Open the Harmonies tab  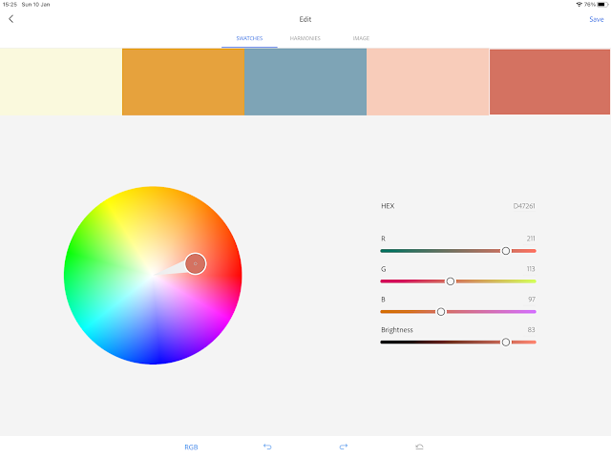305,38
